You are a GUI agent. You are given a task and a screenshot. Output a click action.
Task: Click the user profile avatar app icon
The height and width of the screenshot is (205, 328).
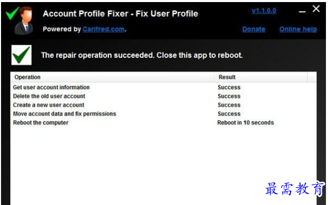[24, 21]
